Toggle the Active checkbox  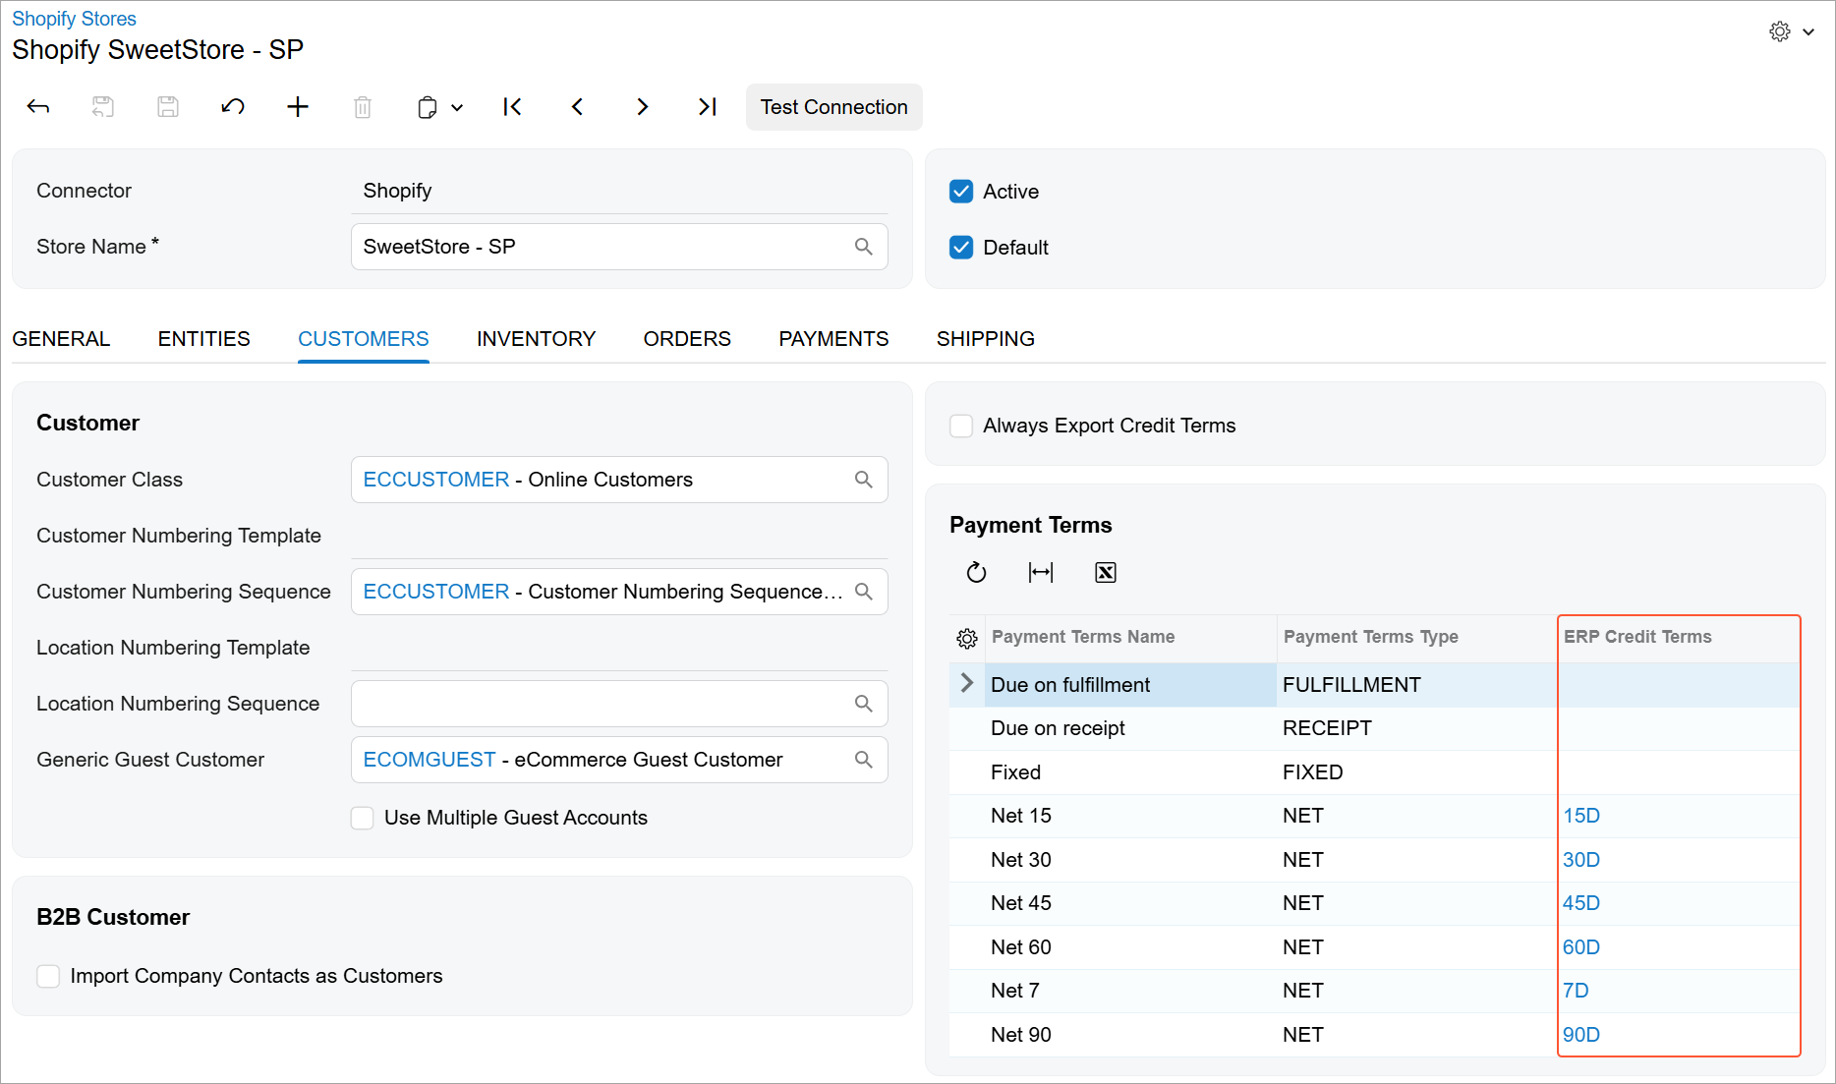point(961,192)
